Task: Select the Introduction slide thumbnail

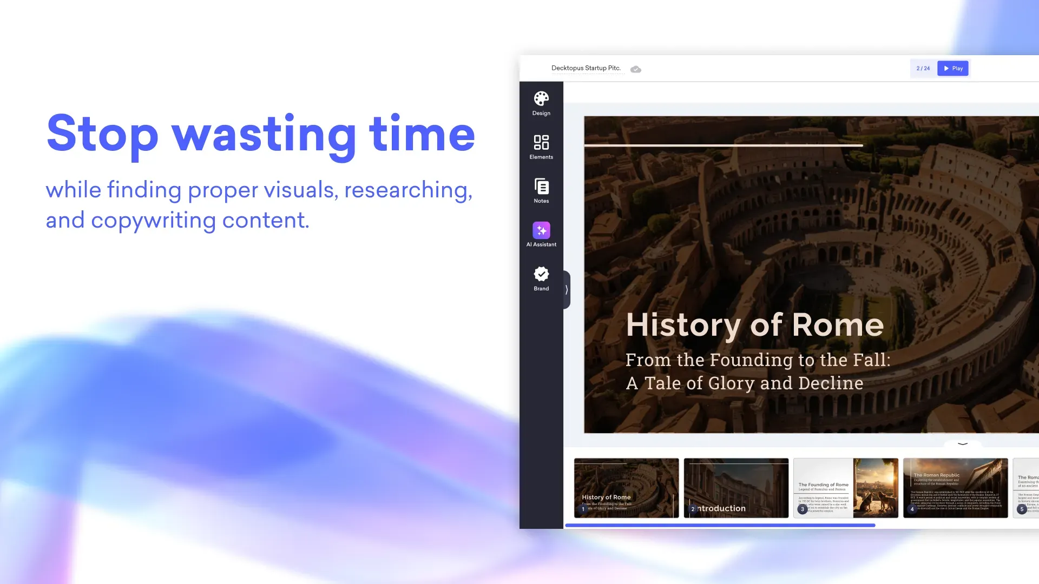Action: [x=736, y=488]
